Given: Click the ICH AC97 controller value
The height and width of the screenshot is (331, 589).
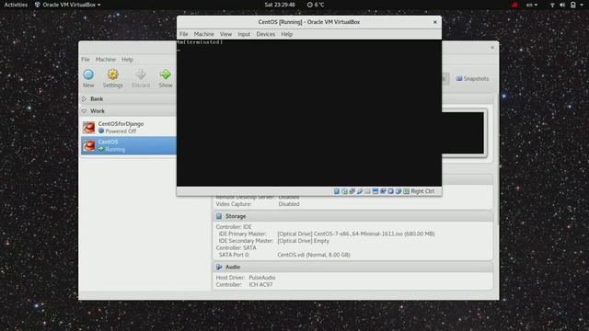Looking at the screenshot, I should [x=260, y=285].
